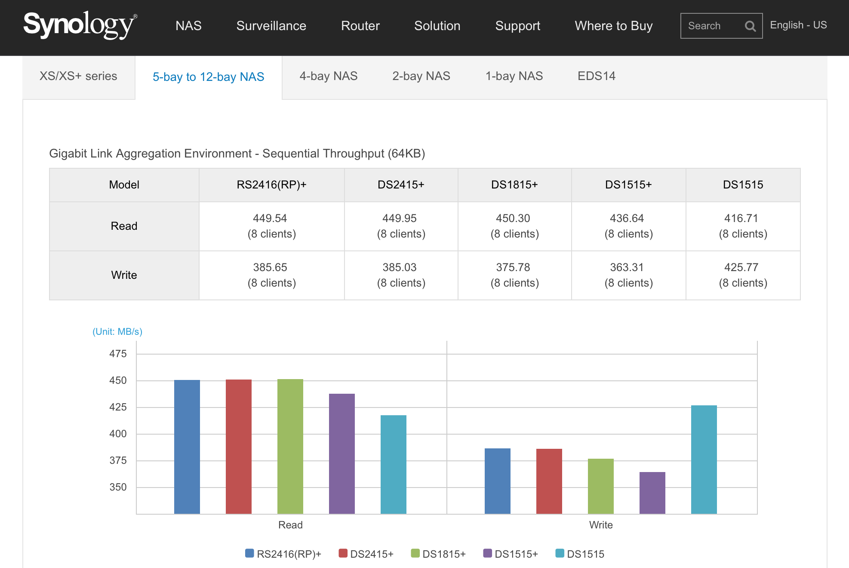
Task: Click the DS1515+ purple legend swatch
Action: (487, 553)
